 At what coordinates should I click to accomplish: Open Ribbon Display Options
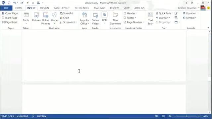(192, 3)
